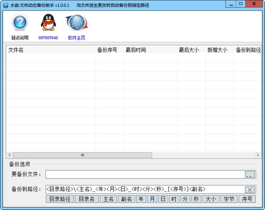
Task: Click the scrollbar right arrow
Action: coord(253,155)
